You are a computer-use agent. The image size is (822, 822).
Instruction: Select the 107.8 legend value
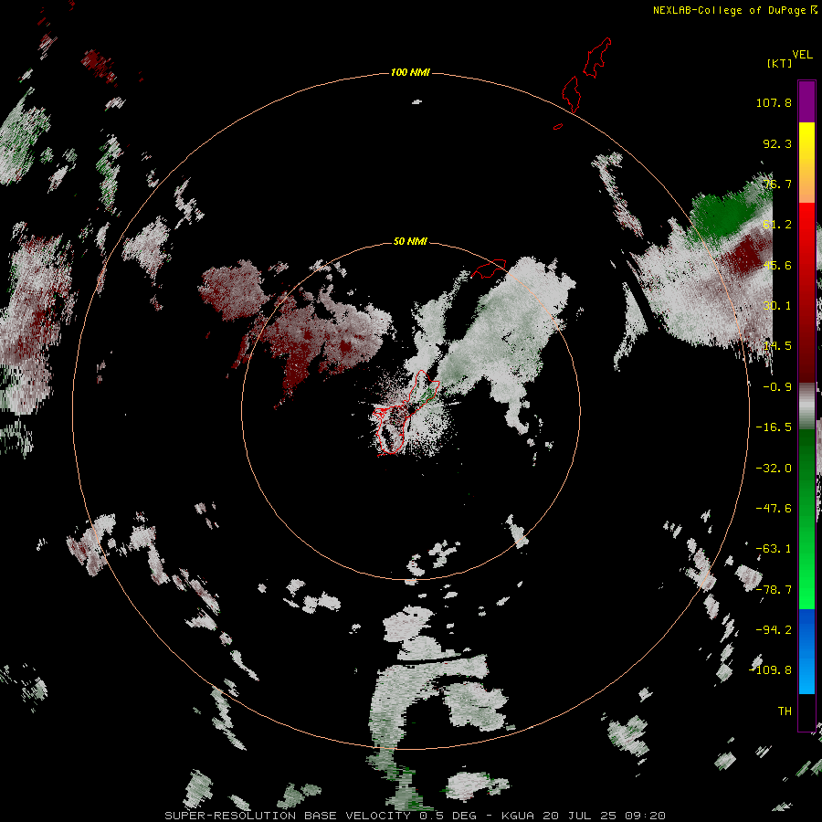[774, 102]
